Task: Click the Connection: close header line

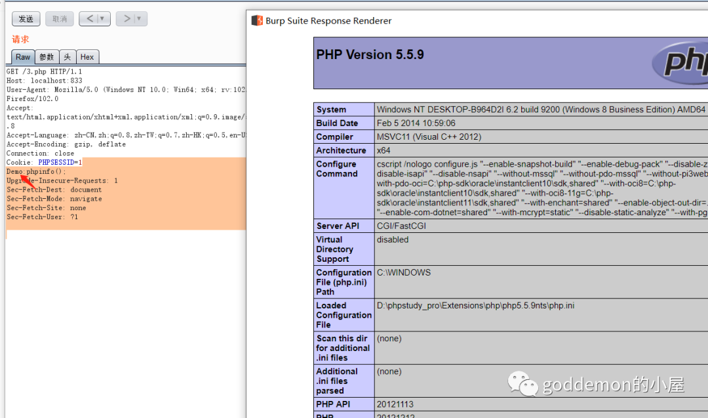Action: coord(40,153)
